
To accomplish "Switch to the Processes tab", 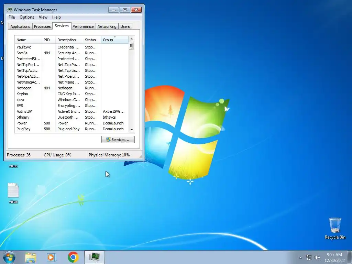I will pos(42,26).
